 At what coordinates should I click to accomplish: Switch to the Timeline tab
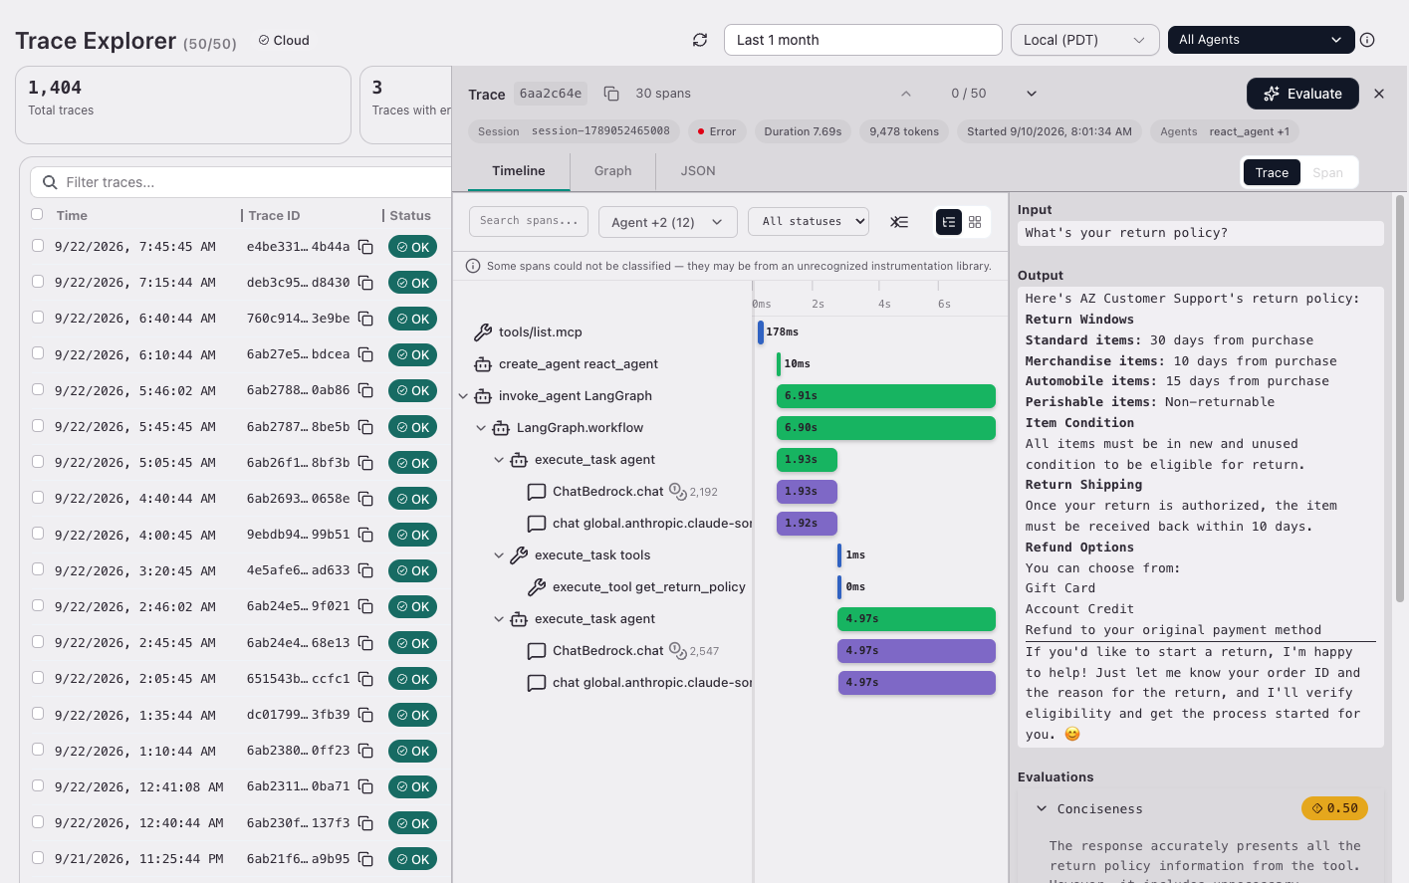[x=518, y=171]
